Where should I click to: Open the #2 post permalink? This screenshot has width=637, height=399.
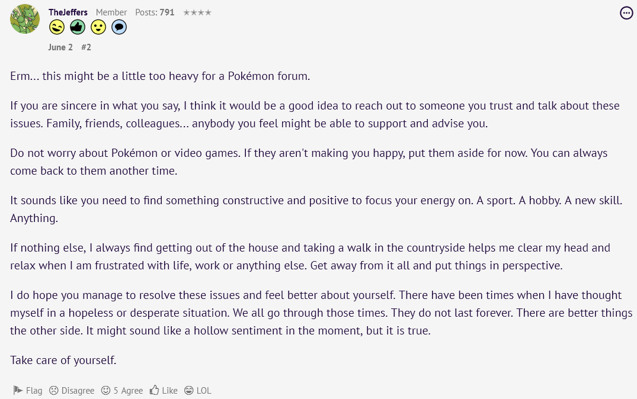tap(86, 47)
